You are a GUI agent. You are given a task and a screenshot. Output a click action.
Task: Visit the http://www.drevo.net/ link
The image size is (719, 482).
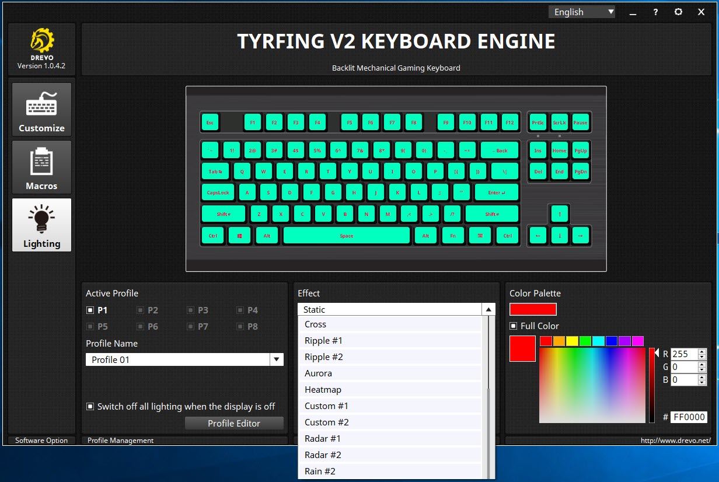[675, 441]
